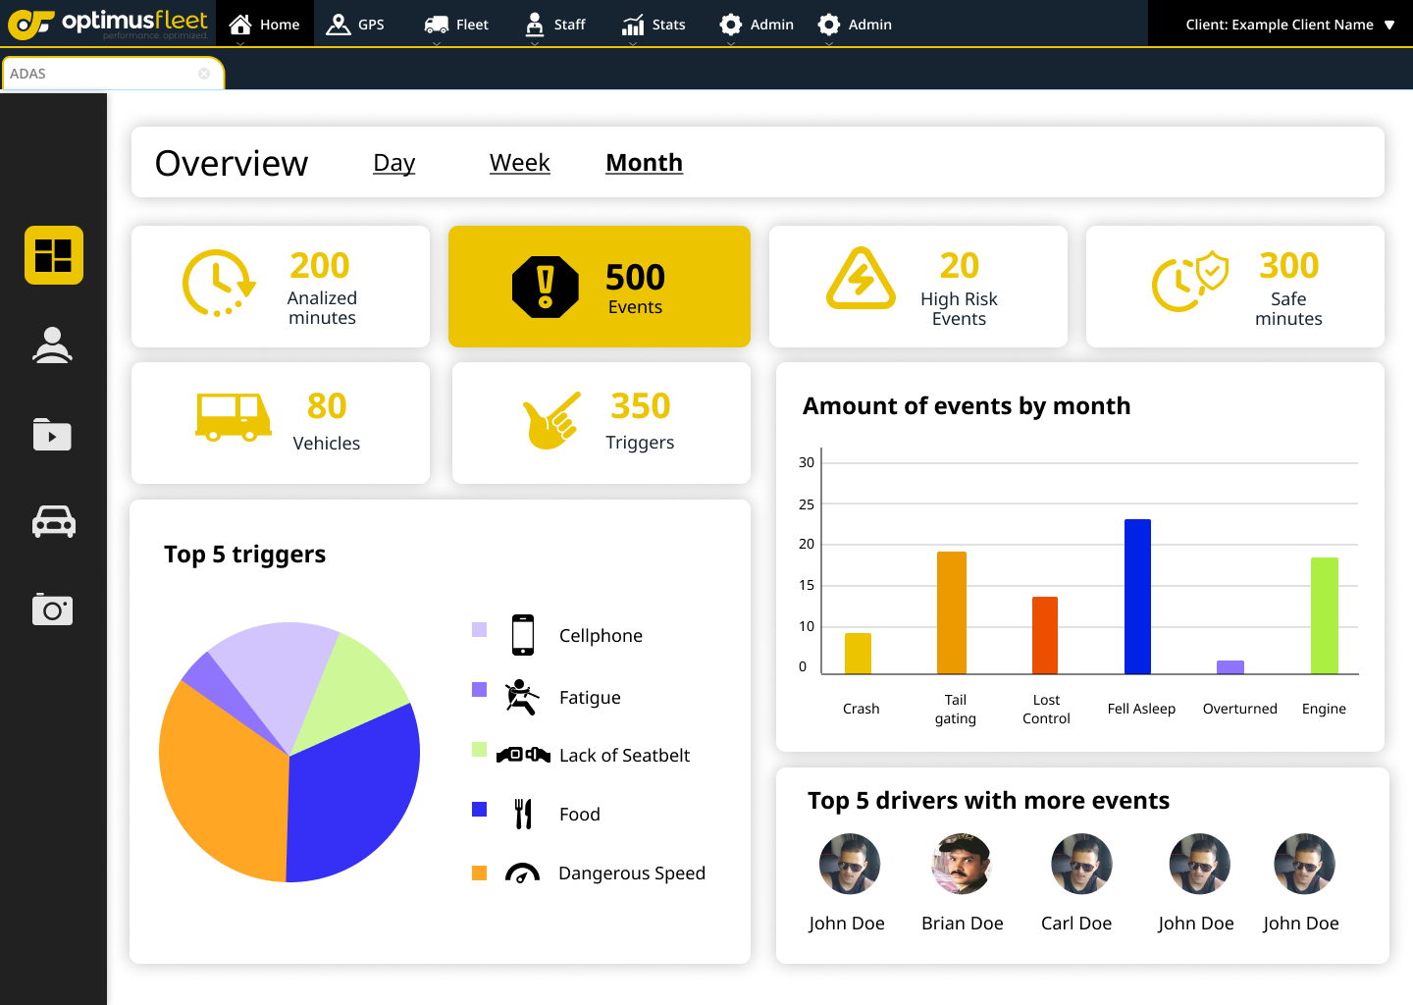1413x1005 pixels.
Task: Open the camera icon in sidebar
Action: tap(53, 608)
